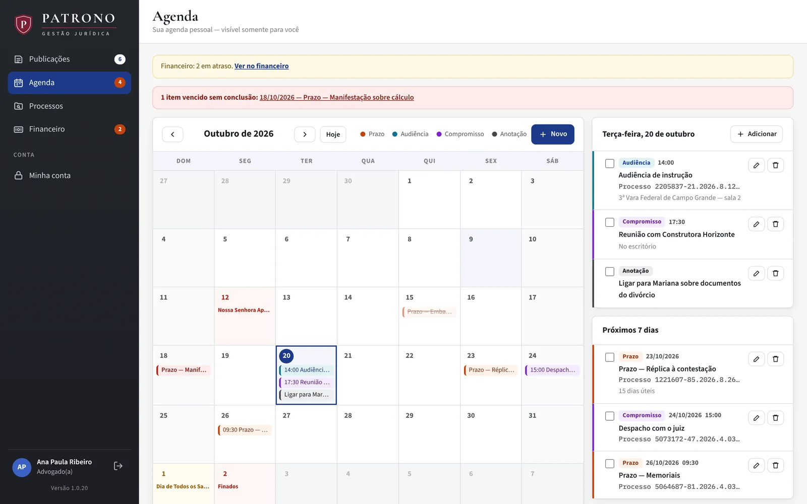Screen dimensions: 807x504
Task: Open 14:00 Audiência event on day 20
Action: 306,370
